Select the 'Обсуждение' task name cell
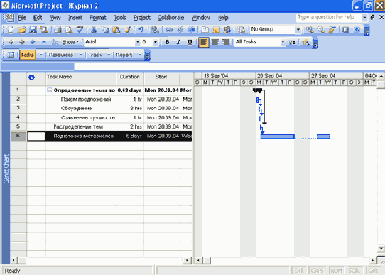385x275 pixels. point(81,108)
